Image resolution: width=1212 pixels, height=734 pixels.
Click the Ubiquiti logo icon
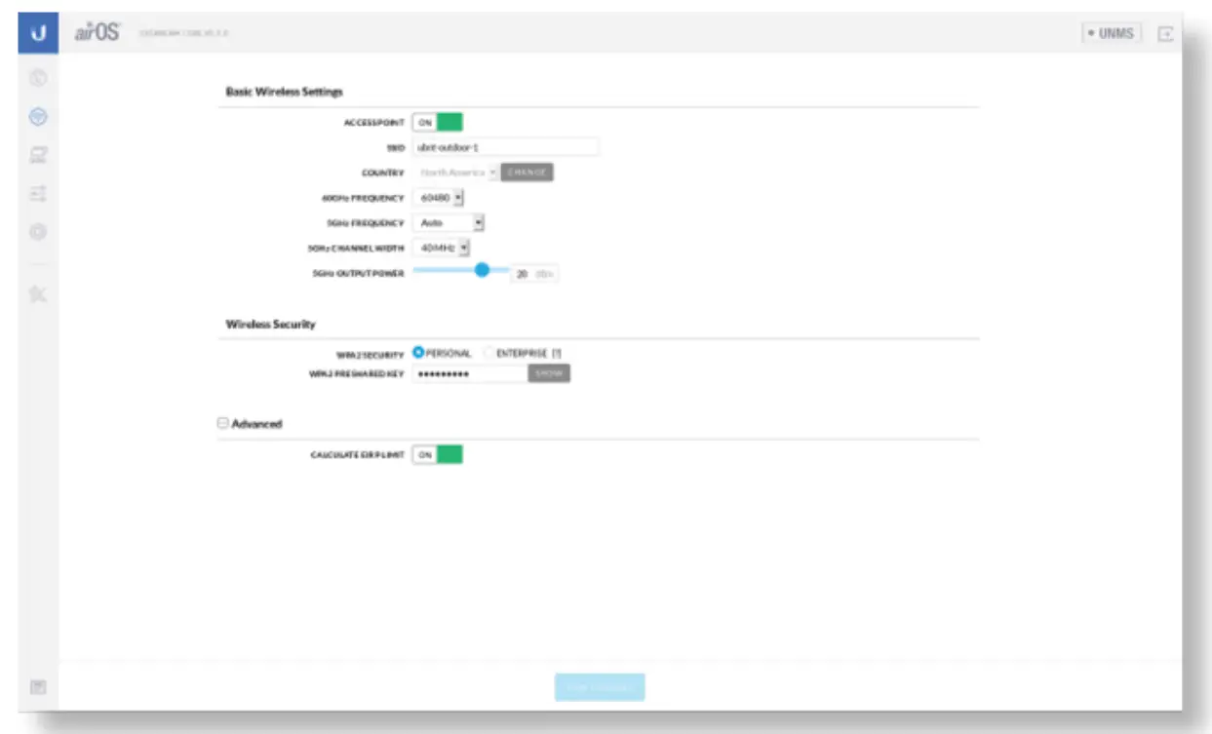(38, 33)
